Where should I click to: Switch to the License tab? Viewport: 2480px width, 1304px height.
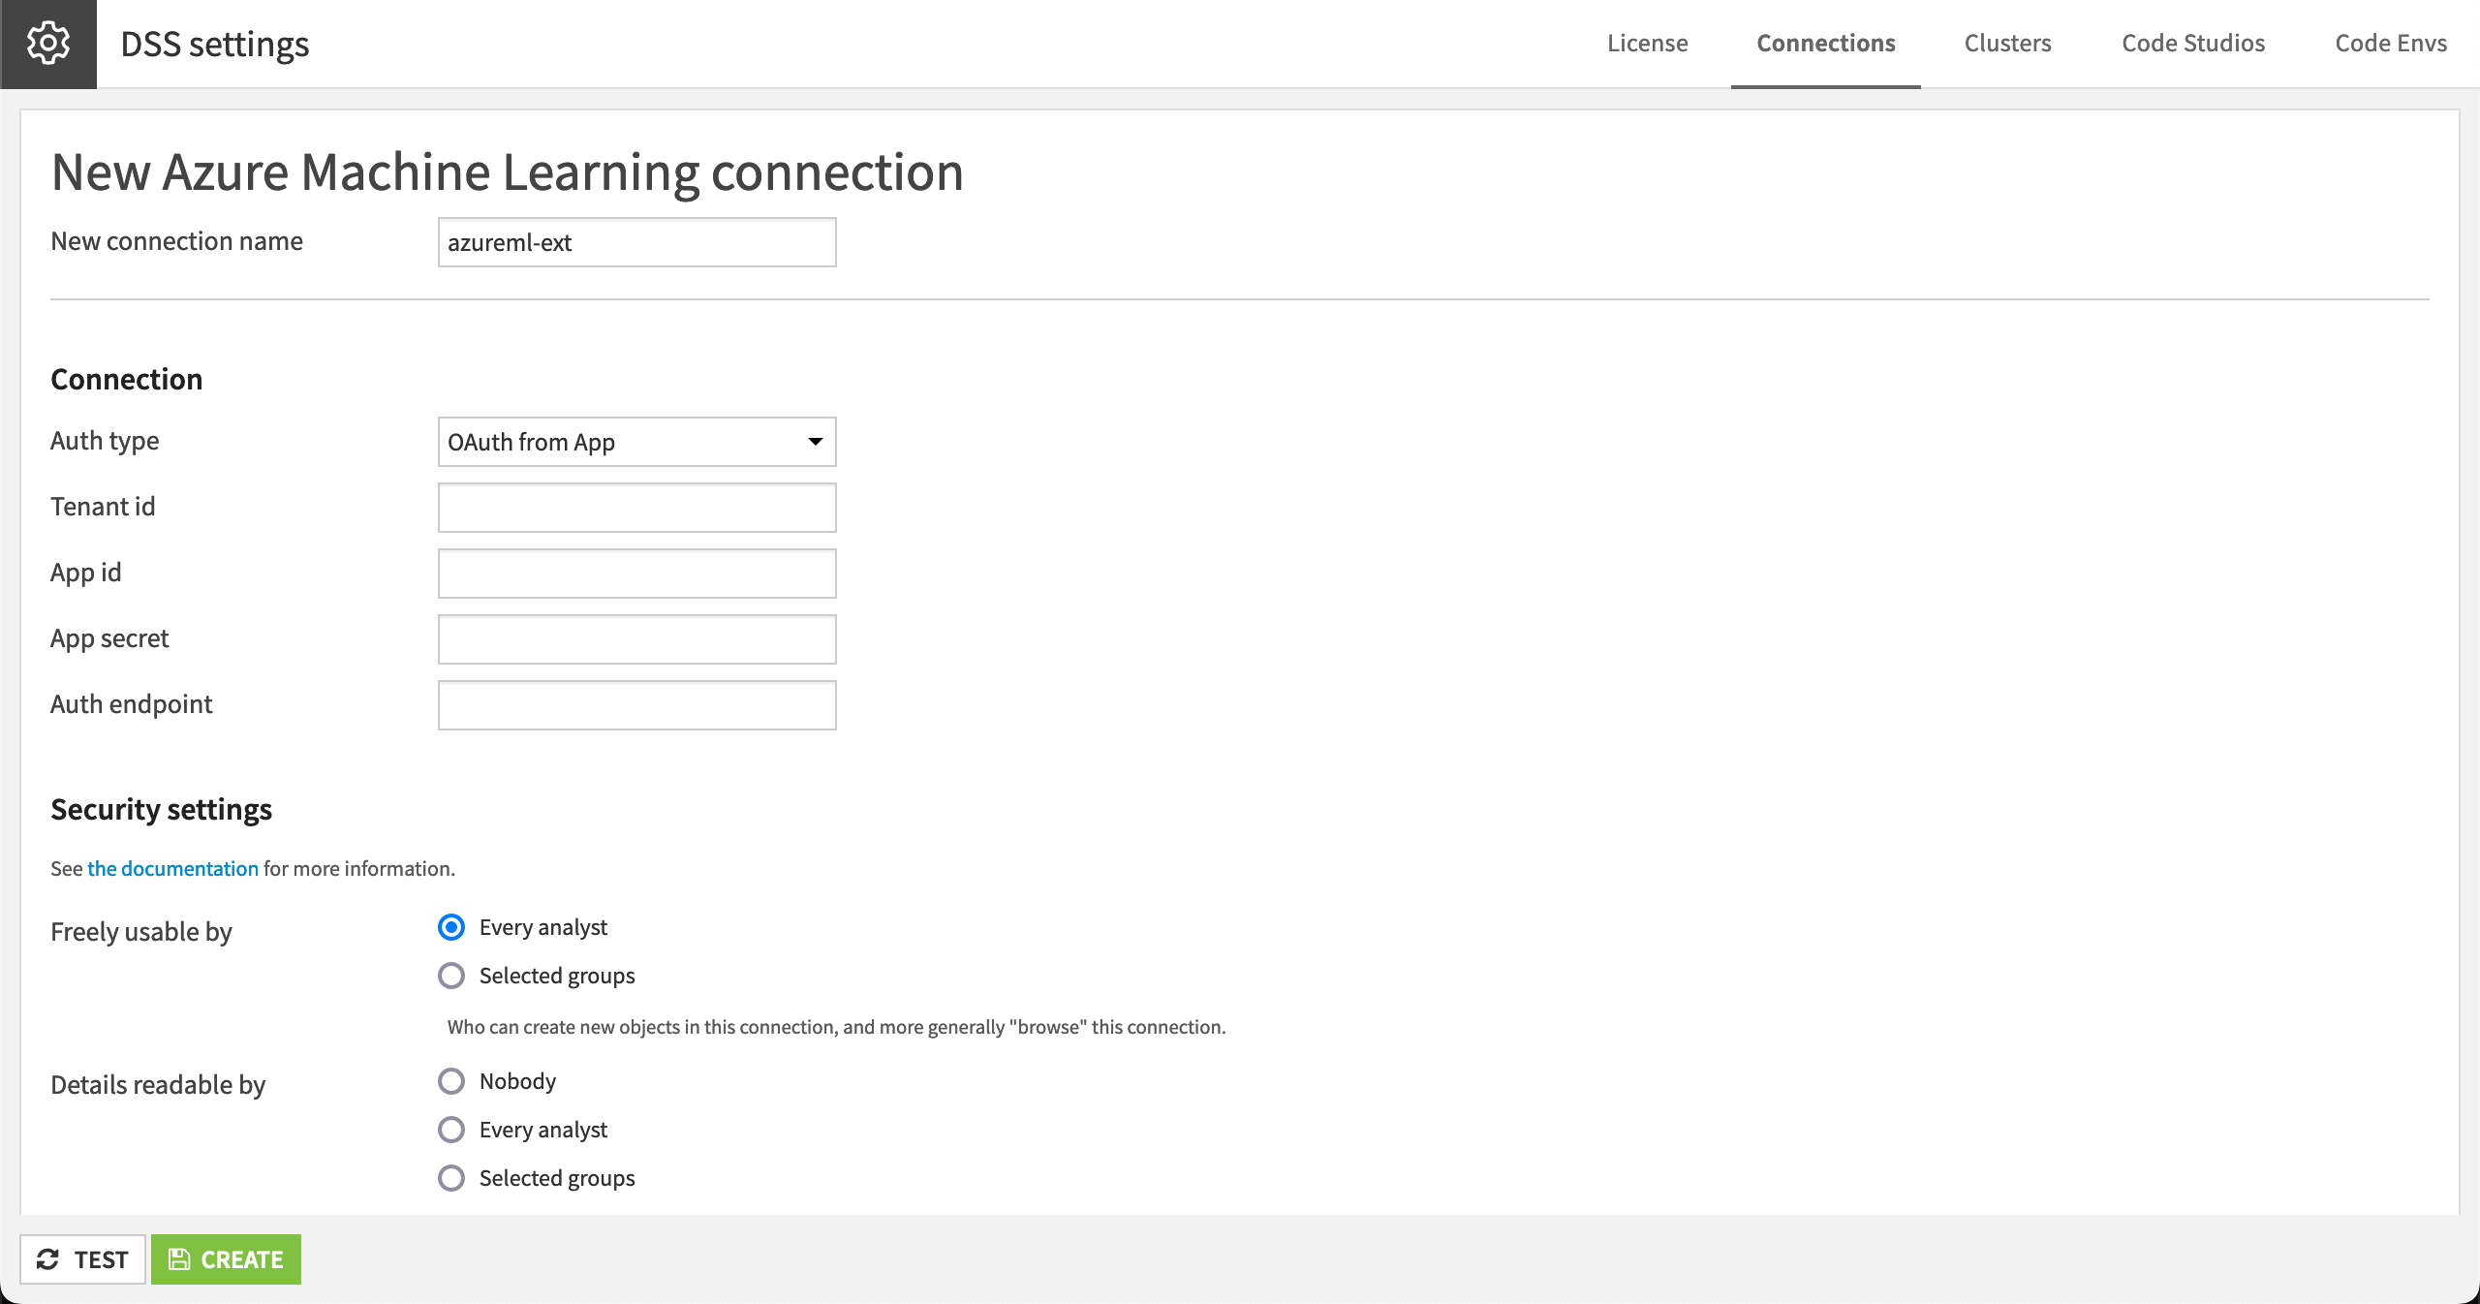(1647, 43)
